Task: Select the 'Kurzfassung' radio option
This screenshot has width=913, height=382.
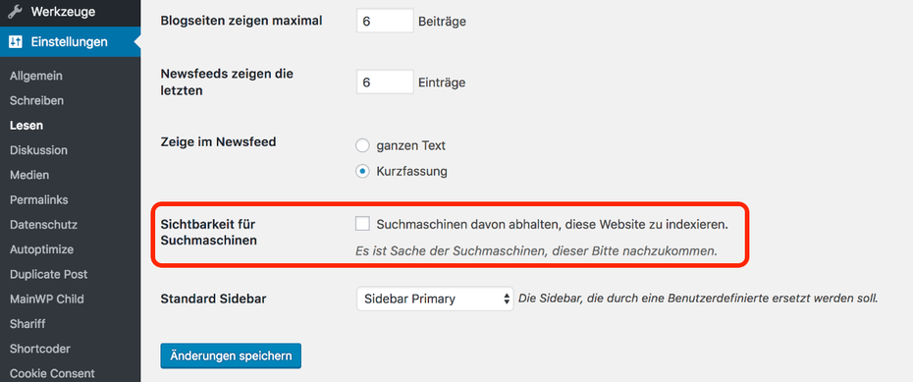Action: 363,172
